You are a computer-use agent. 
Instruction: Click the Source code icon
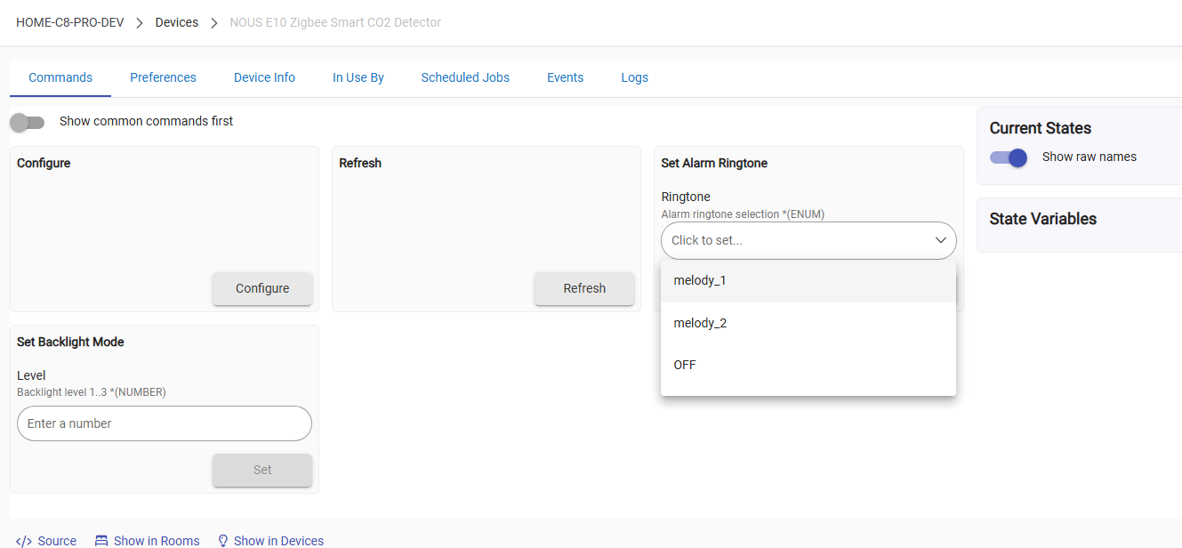coord(24,541)
